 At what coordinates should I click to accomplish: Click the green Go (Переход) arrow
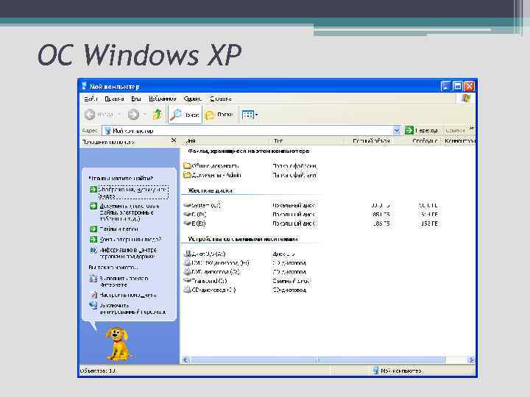[409, 130]
